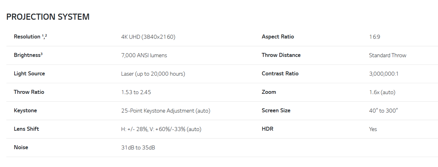Viewport: 438px width, 167px height.
Task: Click the HDR label
Action: point(267,129)
